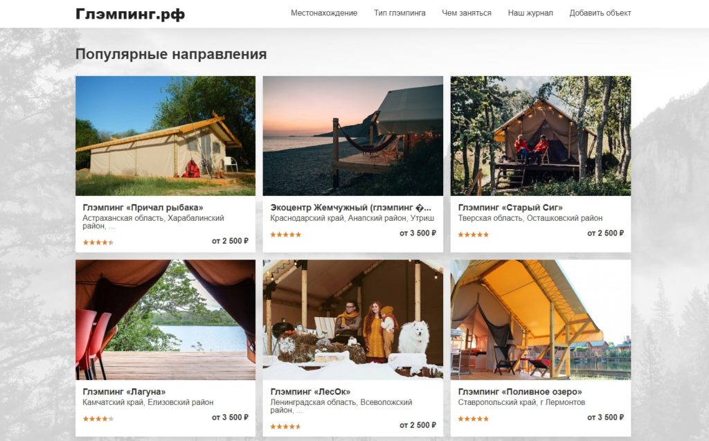Open the Причал рыбака tent photo
Screen dimensions: 709x441
(x=165, y=136)
